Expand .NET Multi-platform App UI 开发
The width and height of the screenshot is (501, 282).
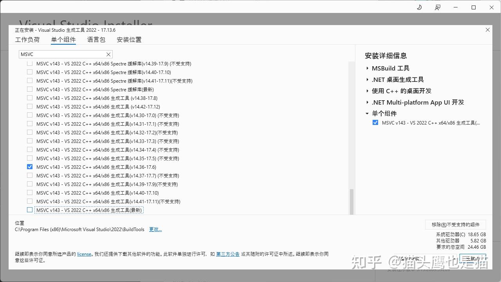[x=367, y=102]
